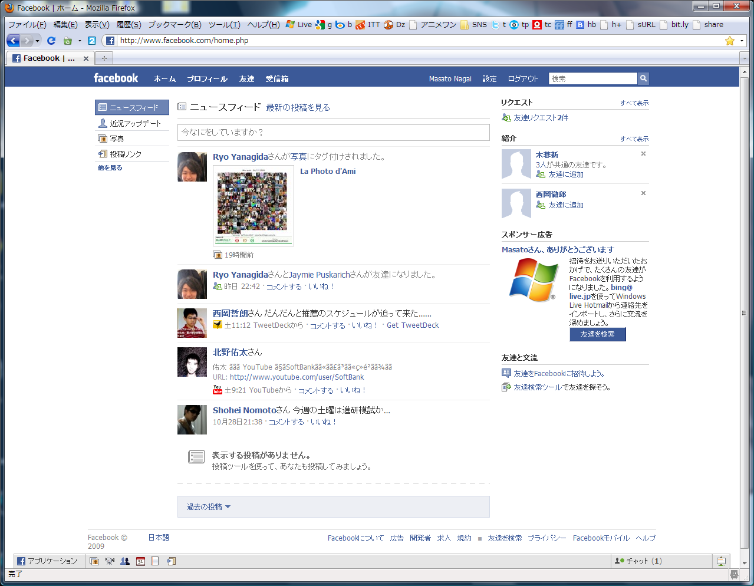Screen dimensions: 754x586
Task: Click the notes icon in bottom bar
Action: 155,561
